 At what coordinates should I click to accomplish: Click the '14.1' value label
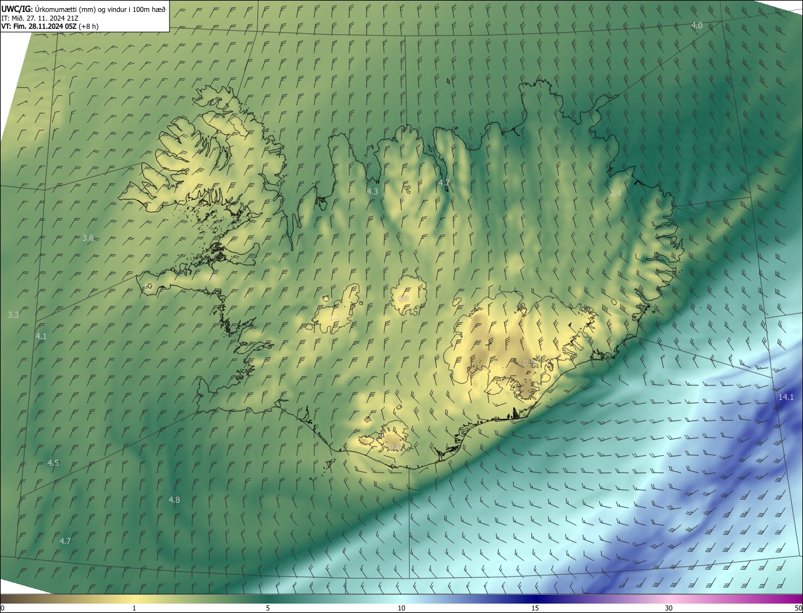coord(786,397)
